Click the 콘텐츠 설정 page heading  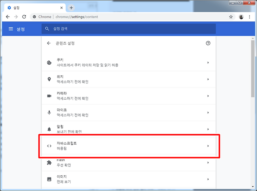(65, 43)
